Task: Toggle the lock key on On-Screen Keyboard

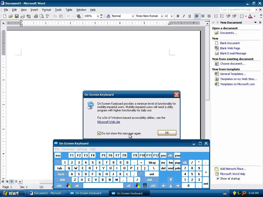Action: tap(61, 174)
